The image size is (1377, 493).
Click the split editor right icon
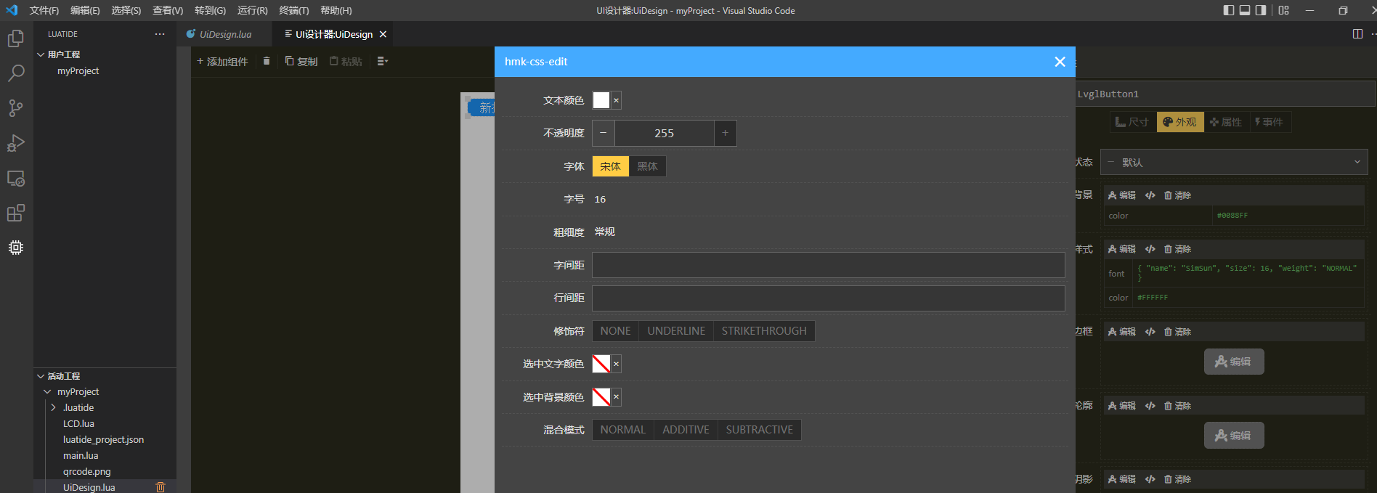tap(1357, 34)
